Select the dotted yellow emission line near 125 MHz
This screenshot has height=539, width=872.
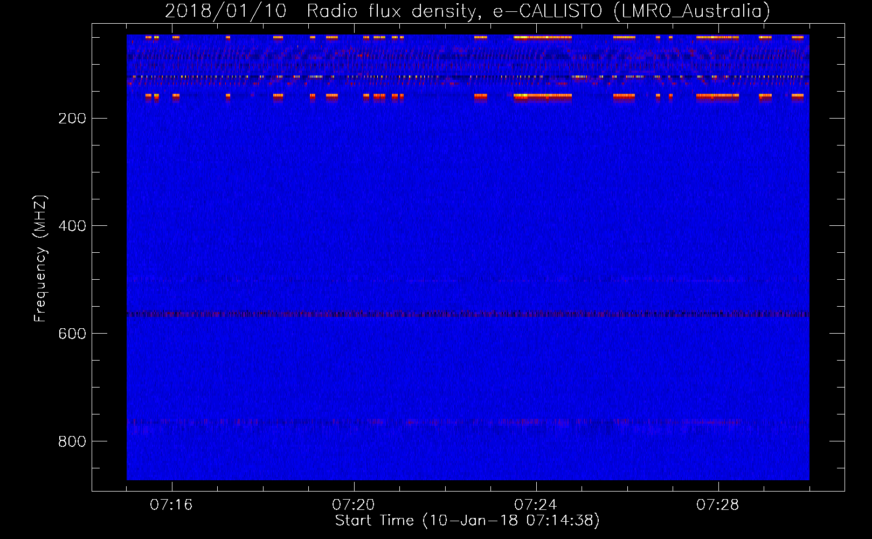pyautogui.click(x=468, y=77)
